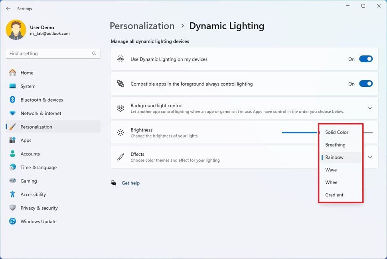Image resolution: width=387 pixels, height=259 pixels.
Task: Click the Privacy & security shield icon
Action: click(13, 208)
